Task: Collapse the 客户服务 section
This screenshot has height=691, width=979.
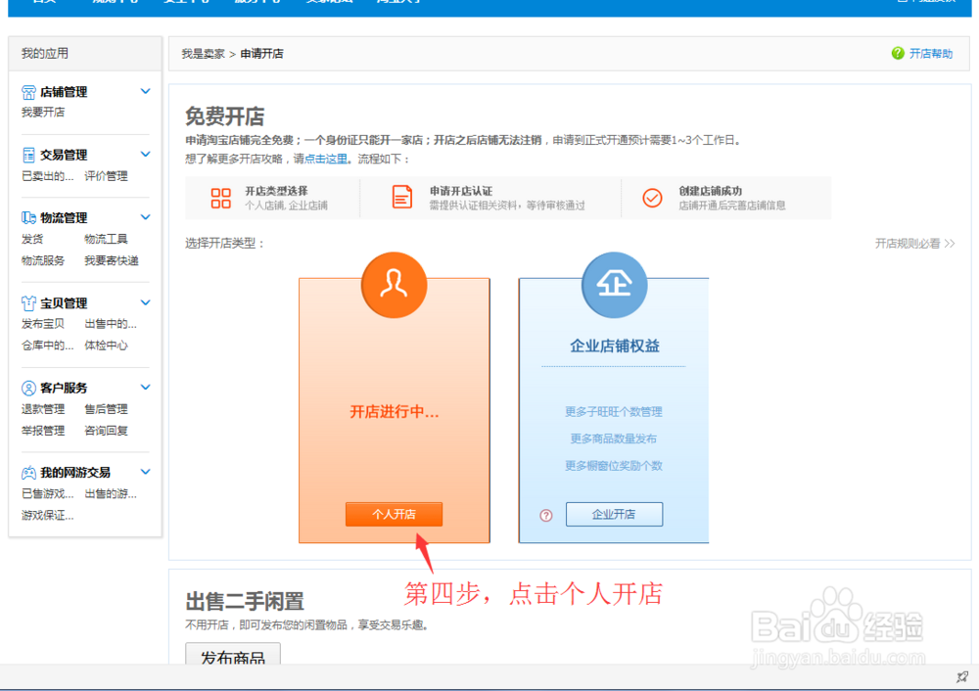Action: (x=145, y=387)
